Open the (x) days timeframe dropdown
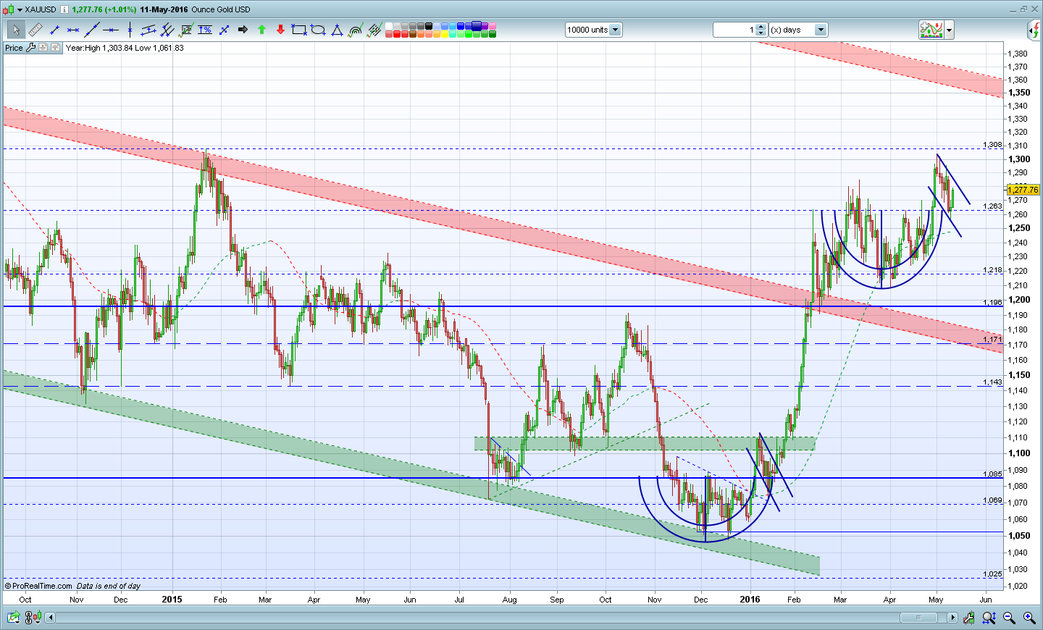 tap(821, 30)
